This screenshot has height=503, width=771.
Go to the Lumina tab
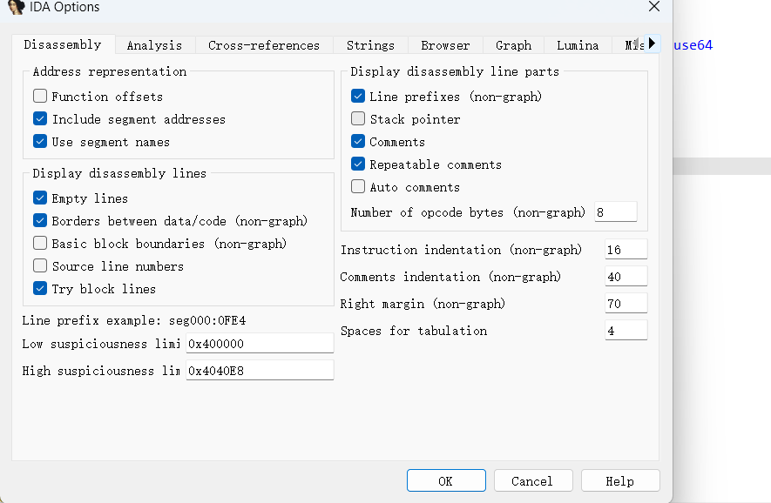click(578, 45)
